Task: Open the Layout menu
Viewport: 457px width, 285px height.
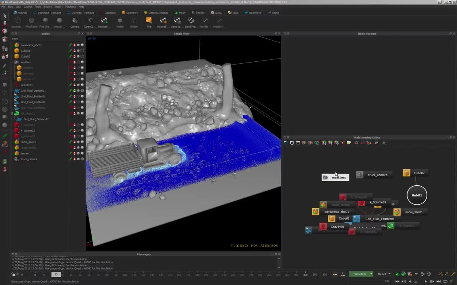Action: tap(28, 7)
